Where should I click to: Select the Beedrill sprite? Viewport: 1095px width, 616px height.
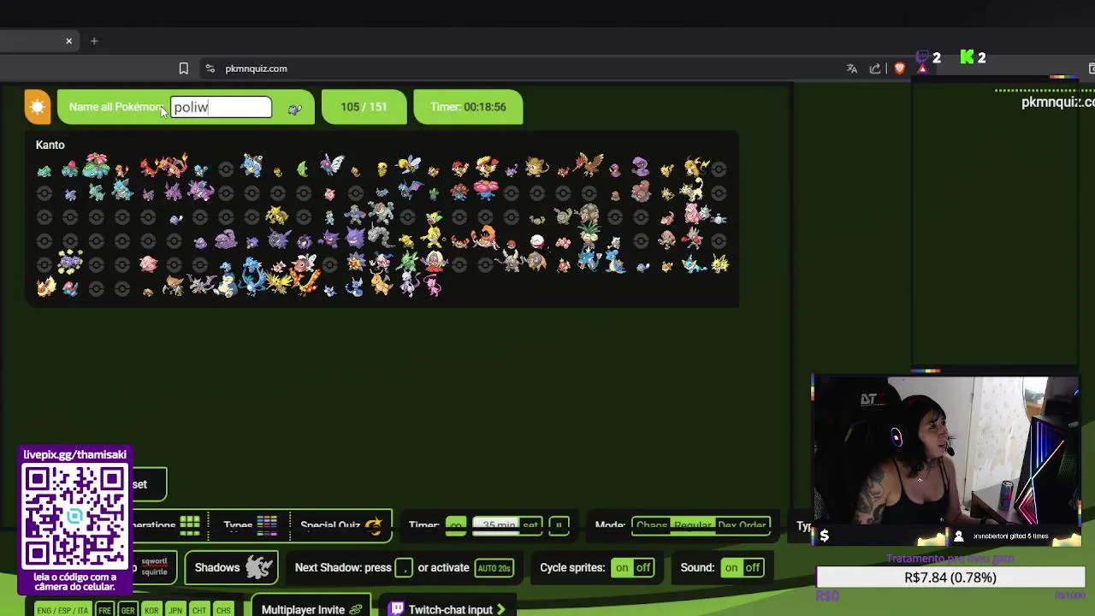coord(408,166)
